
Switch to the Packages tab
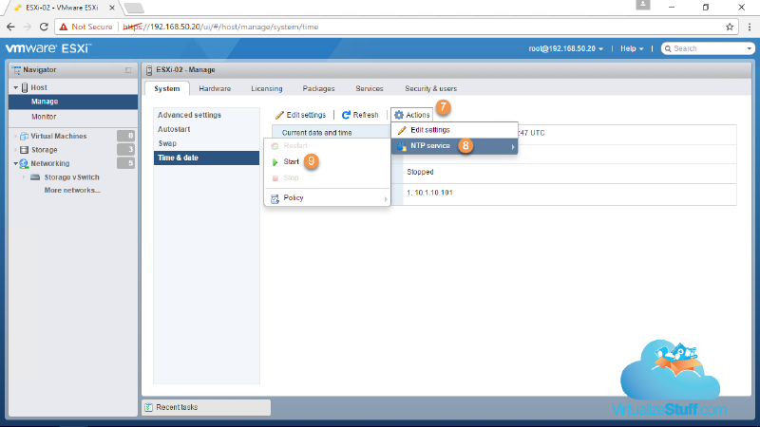pyautogui.click(x=318, y=88)
